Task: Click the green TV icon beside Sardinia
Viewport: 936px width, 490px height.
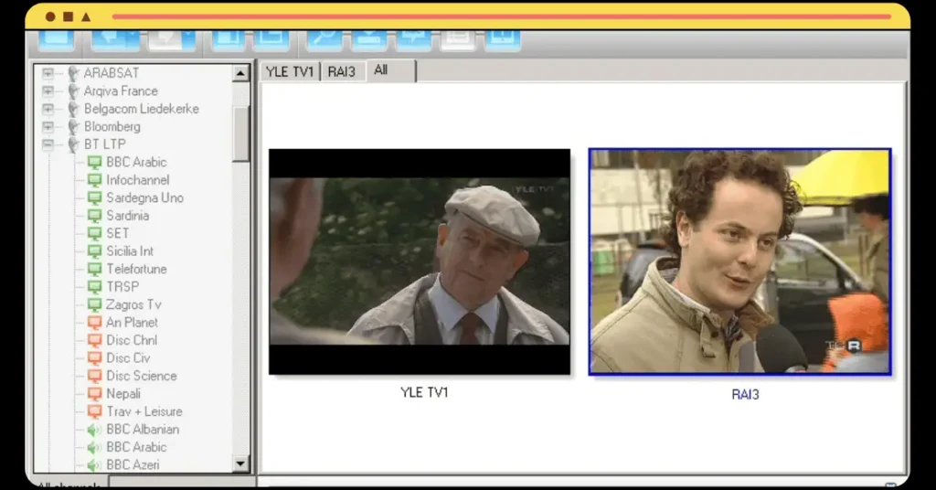Action: point(94,216)
